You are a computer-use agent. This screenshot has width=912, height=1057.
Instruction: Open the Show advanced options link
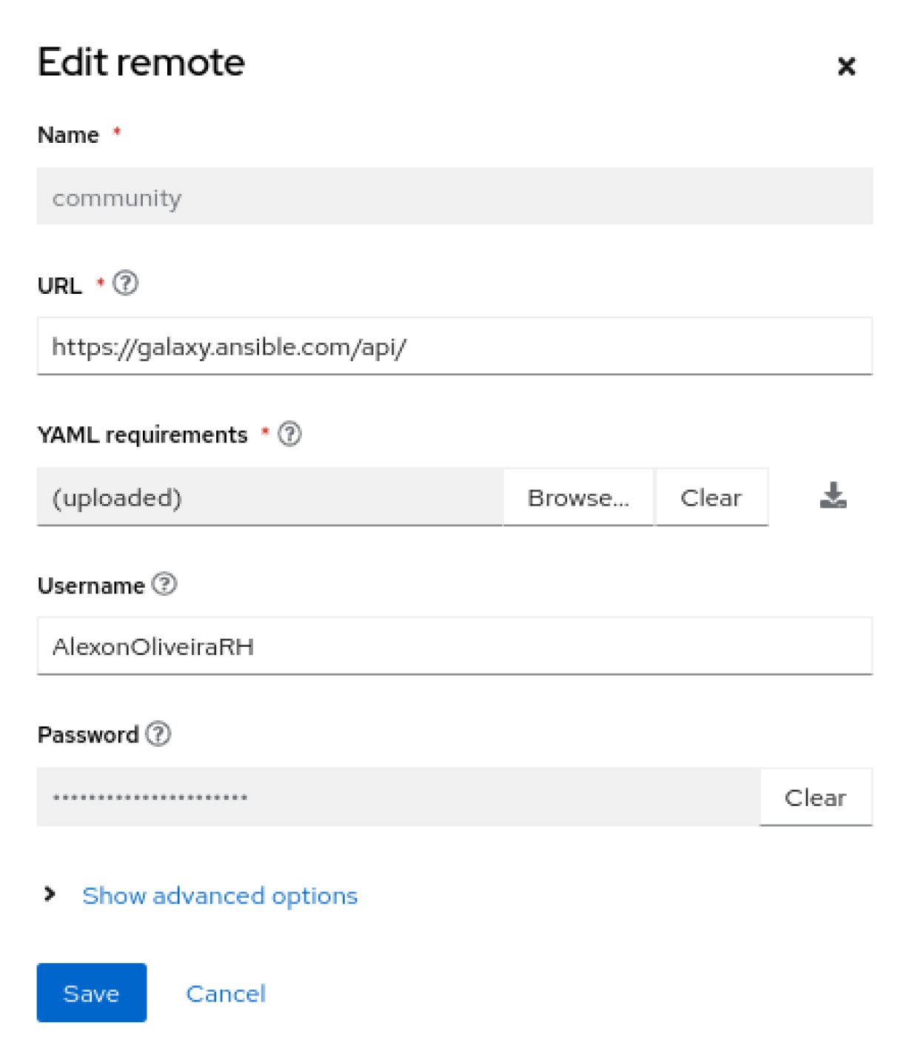tap(220, 896)
